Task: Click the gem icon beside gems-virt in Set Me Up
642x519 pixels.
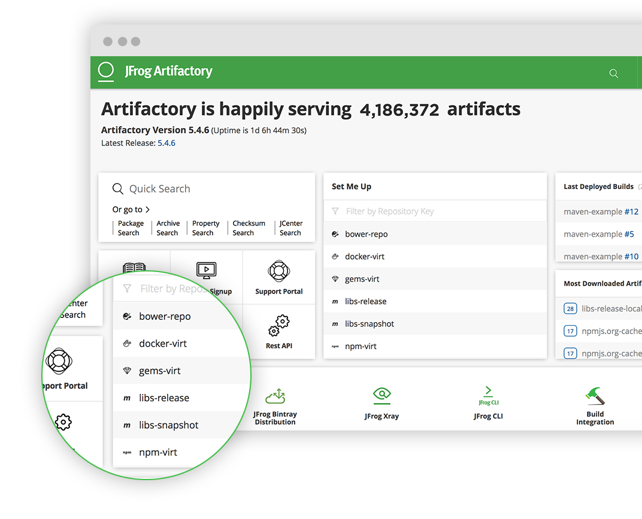Action: pos(335,279)
